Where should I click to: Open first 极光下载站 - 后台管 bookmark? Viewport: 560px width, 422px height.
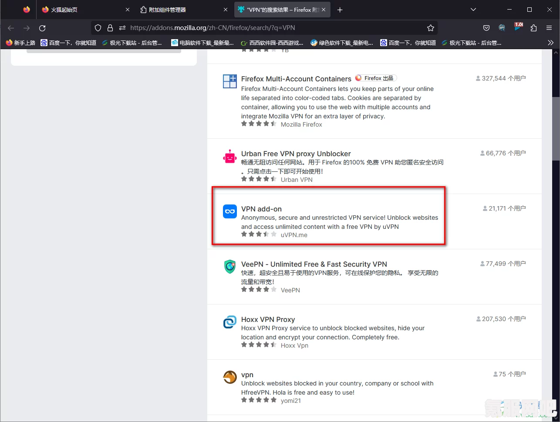[x=132, y=43]
